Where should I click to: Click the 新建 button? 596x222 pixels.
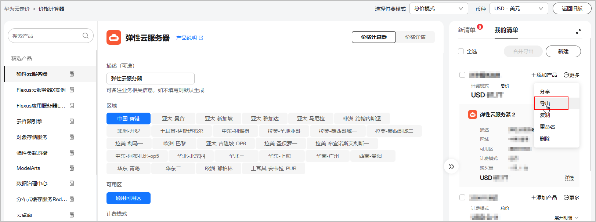point(563,51)
